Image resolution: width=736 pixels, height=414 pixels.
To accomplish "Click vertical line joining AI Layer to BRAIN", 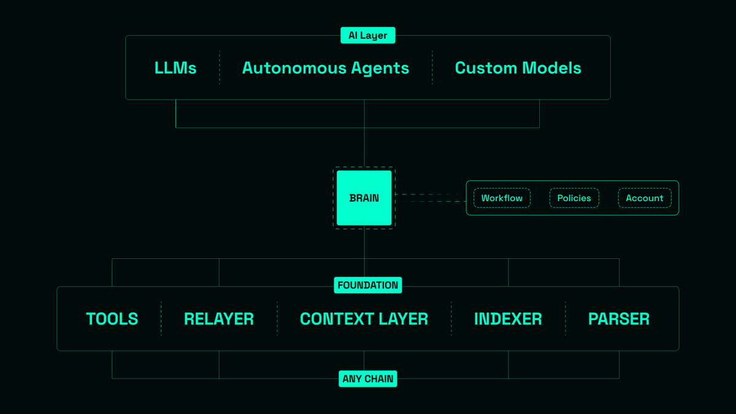I will pos(364,147).
